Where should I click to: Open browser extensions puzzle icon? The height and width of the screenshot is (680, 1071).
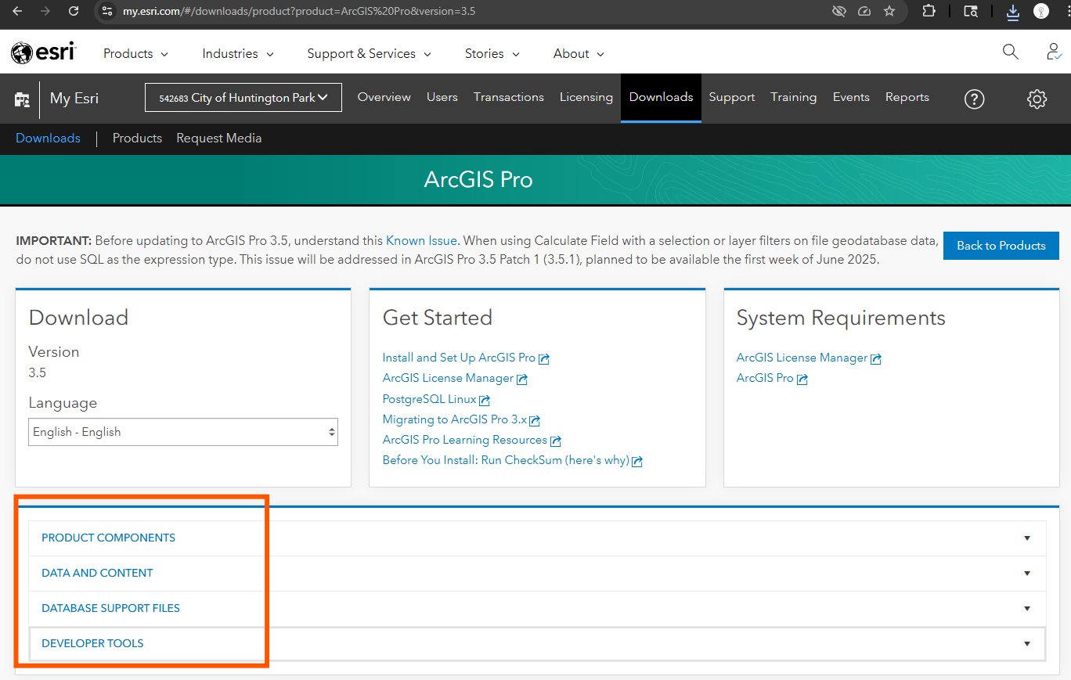[x=929, y=11]
